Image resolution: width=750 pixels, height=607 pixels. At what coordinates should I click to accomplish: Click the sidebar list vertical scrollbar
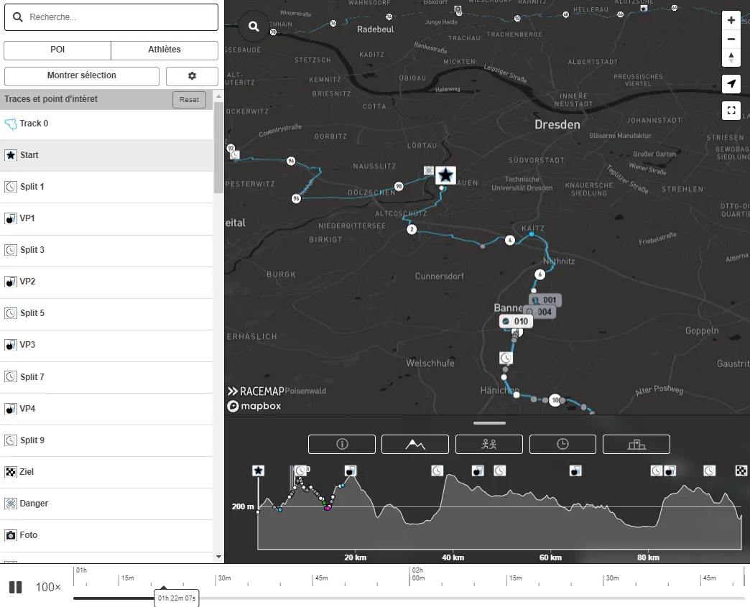pyautogui.click(x=218, y=148)
